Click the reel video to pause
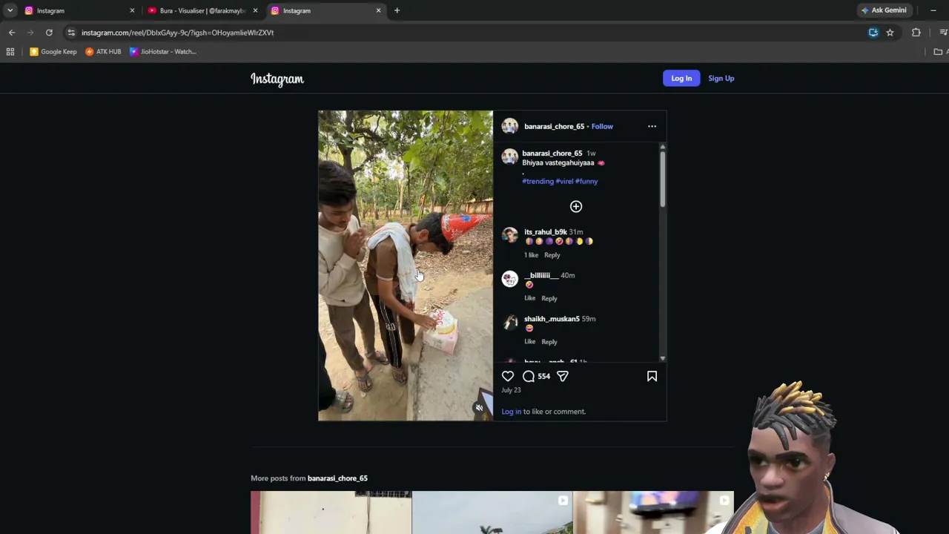 tap(406, 266)
